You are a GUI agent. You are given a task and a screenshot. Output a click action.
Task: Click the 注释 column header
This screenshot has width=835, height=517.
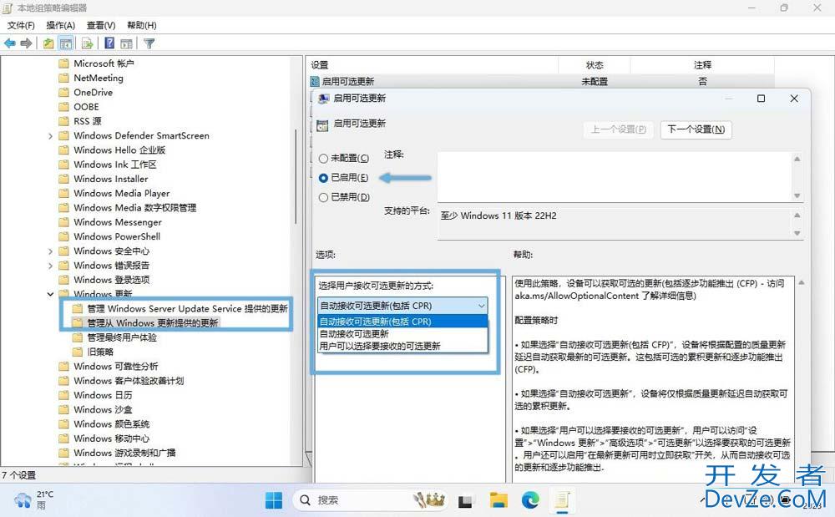pos(702,65)
